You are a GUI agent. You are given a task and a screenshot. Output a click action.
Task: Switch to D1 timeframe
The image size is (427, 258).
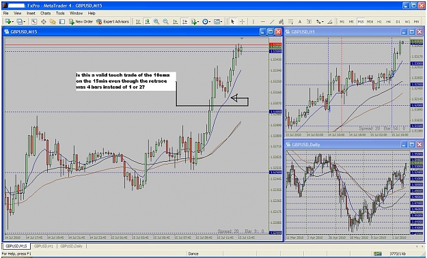pos(398,22)
